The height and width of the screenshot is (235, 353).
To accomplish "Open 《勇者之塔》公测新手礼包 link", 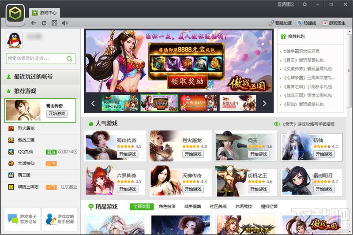I will (307, 86).
